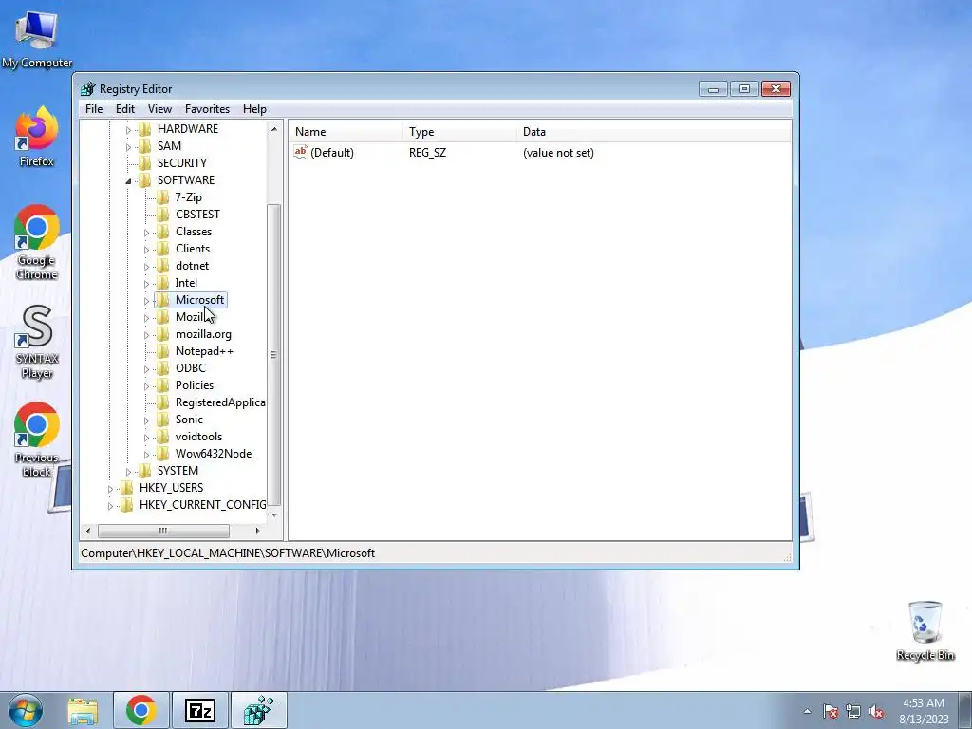Open the SYNTAX Player desktop shortcut

pyautogui.click(x=37, y=342)
